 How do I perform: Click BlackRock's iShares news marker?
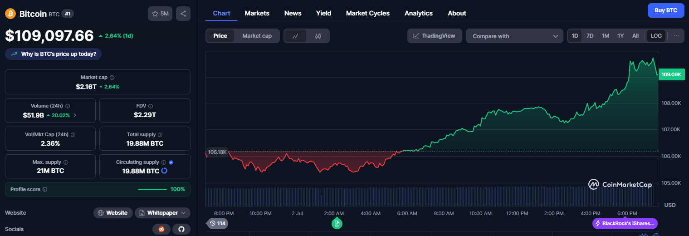625,223
